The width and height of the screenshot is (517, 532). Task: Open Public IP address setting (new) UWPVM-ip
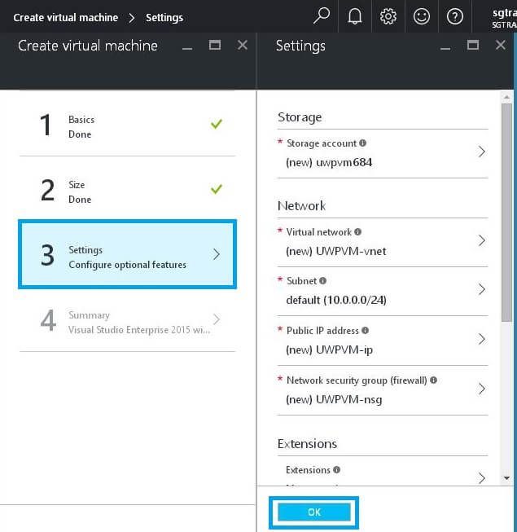[x=383, y=340]
